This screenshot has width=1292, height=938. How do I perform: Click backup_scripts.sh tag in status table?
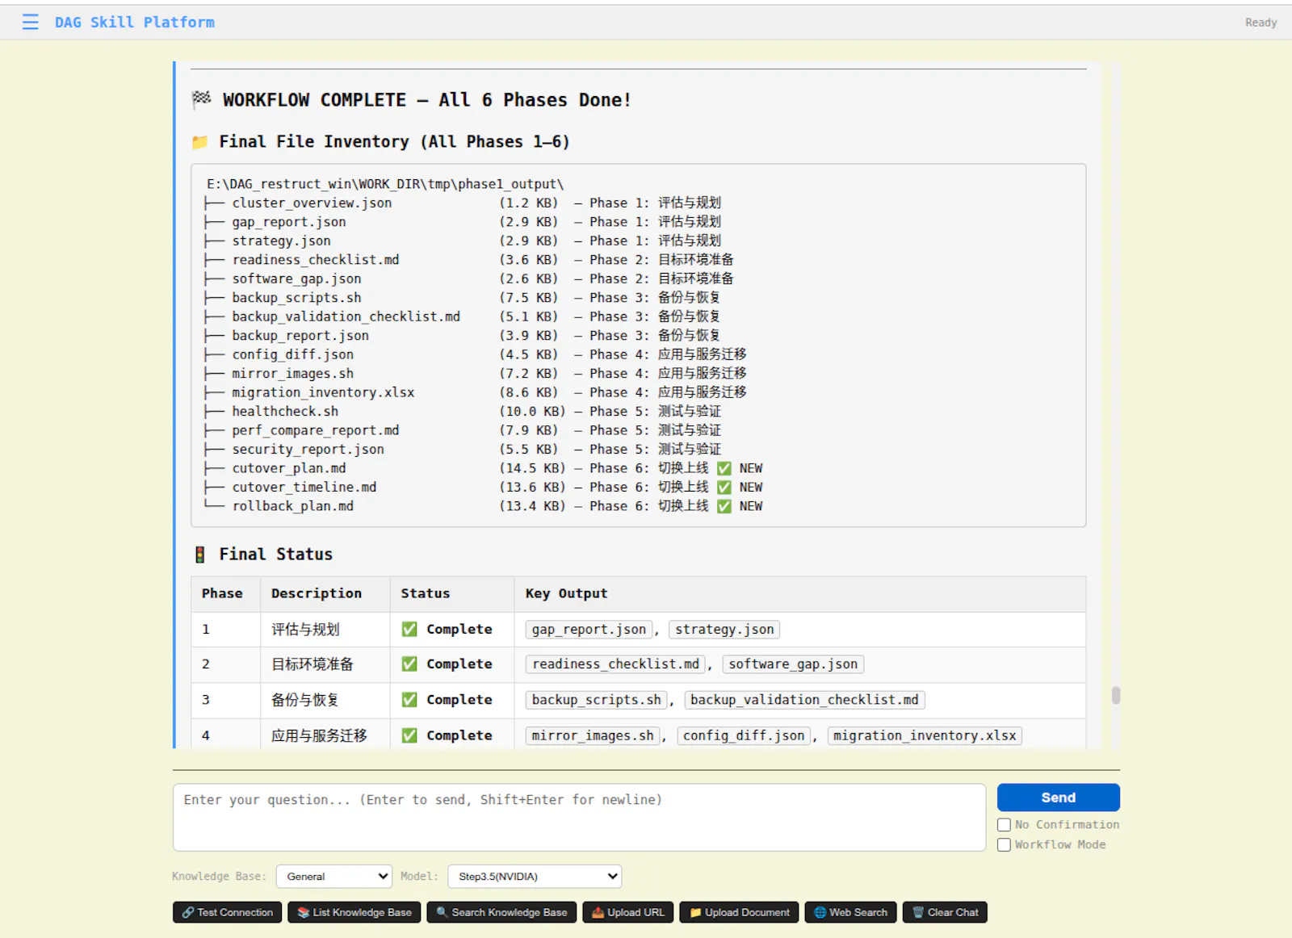tap(596, 700)
